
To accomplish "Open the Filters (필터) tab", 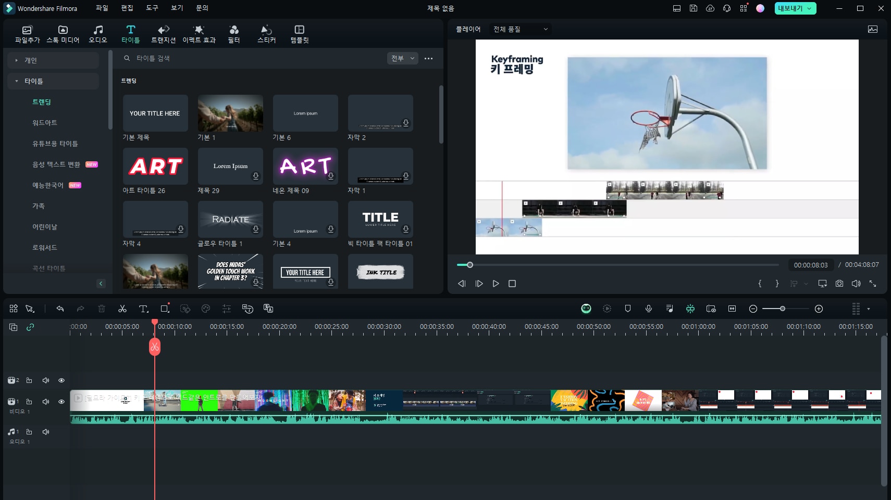I will tap(234, 34).
